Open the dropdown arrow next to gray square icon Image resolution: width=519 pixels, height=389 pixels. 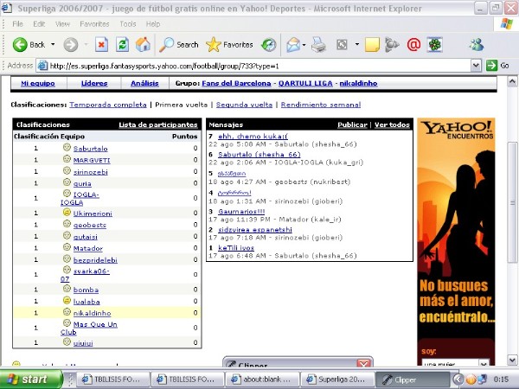point(356,44)
